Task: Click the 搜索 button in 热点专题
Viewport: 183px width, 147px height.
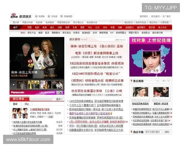Action: coord(167,132)
